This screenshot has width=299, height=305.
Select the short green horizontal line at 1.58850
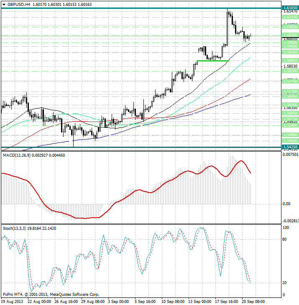tap(212, 61)
